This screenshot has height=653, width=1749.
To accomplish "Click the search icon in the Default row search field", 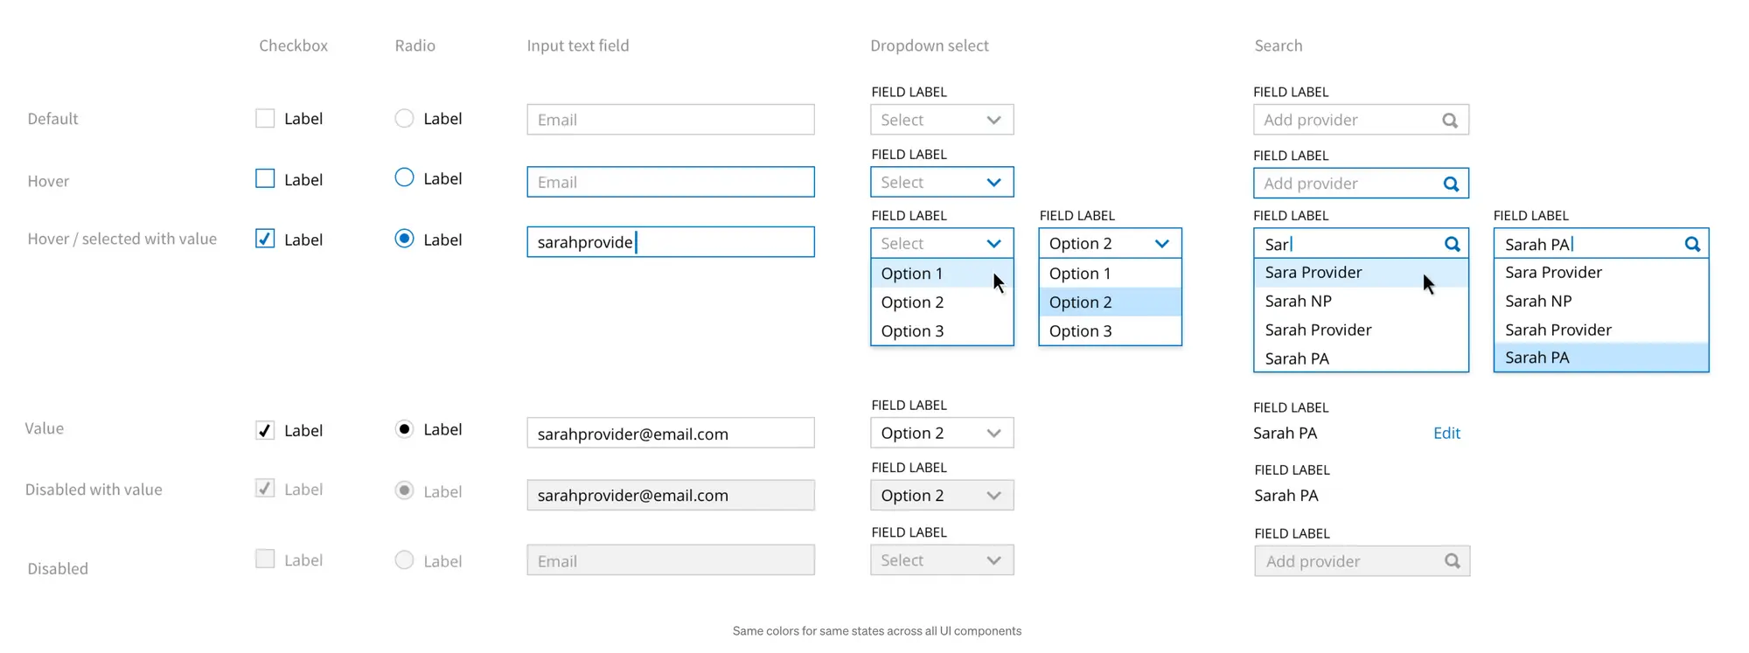I will click(x=1450, y=121).
